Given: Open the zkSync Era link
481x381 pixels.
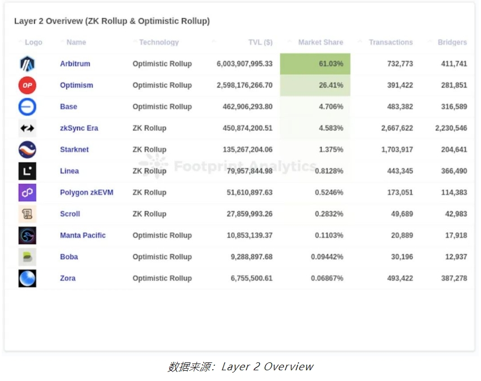Looking at the screenshot, I should 79,129.
